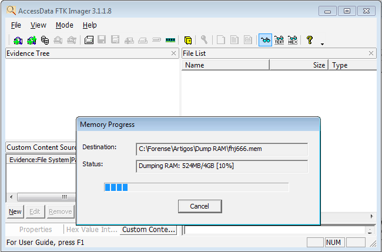
Task: Open the File menu
Action: (16, 25)
